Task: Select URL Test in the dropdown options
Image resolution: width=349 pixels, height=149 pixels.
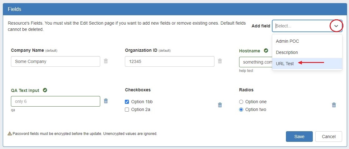Action: pos(285,64)
